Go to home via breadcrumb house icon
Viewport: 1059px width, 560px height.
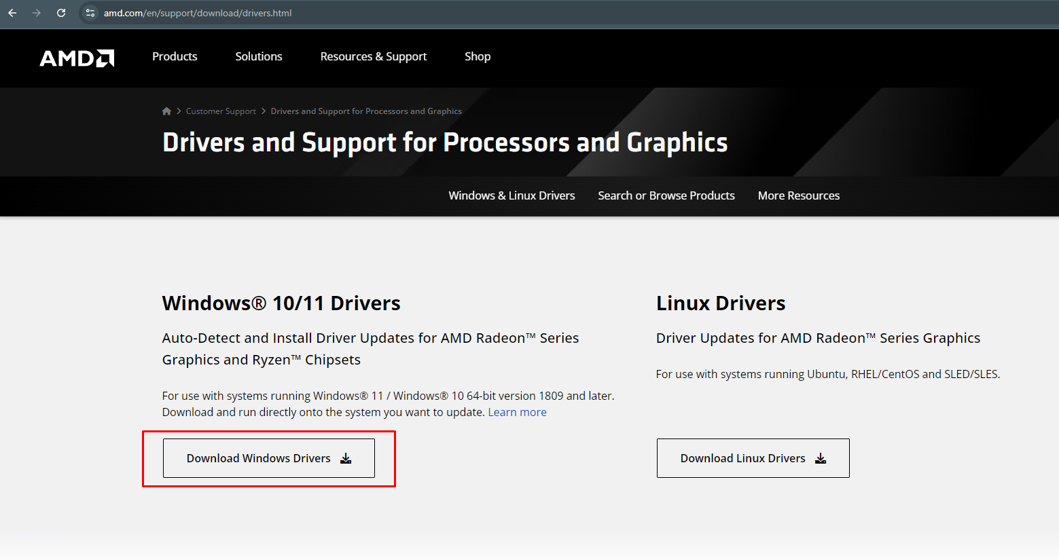pyautogui.click(x=166, y=111)
